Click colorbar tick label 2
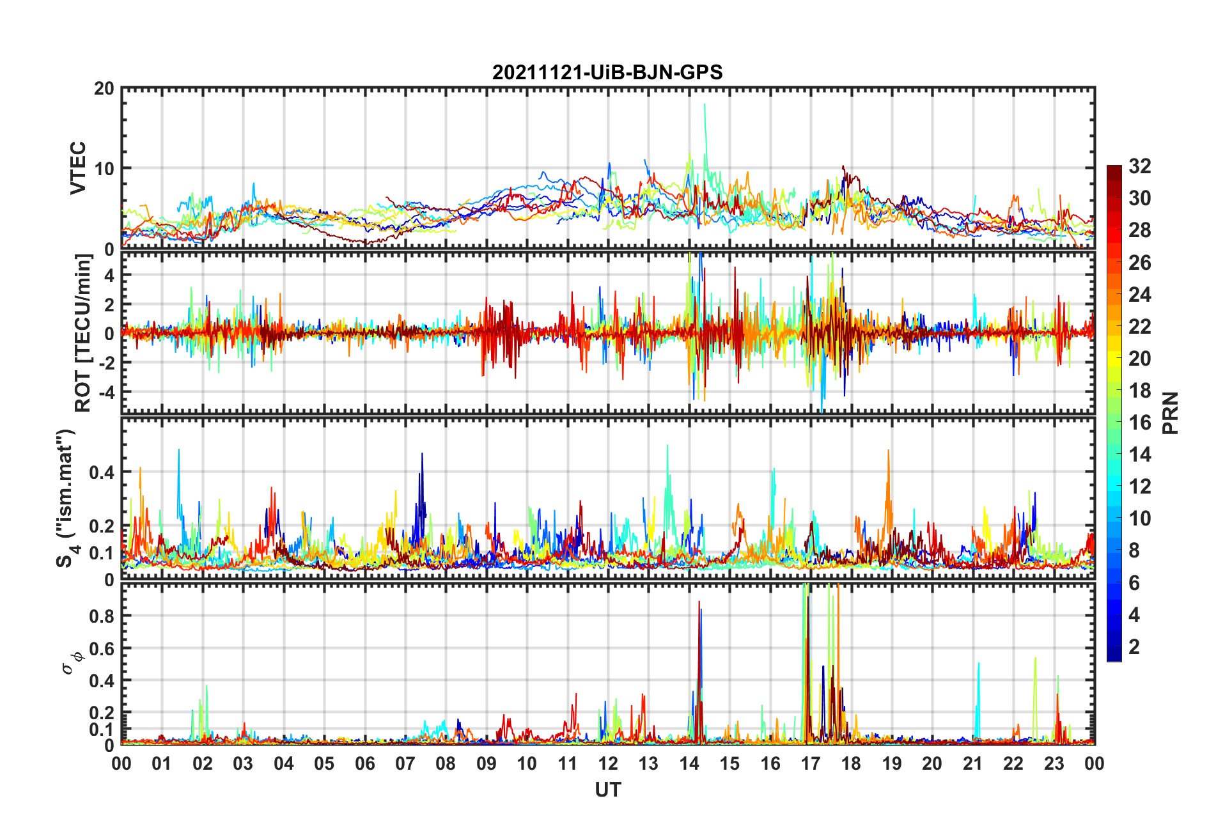Viewport: 1216px width, 826px height. pos(1134,647)
